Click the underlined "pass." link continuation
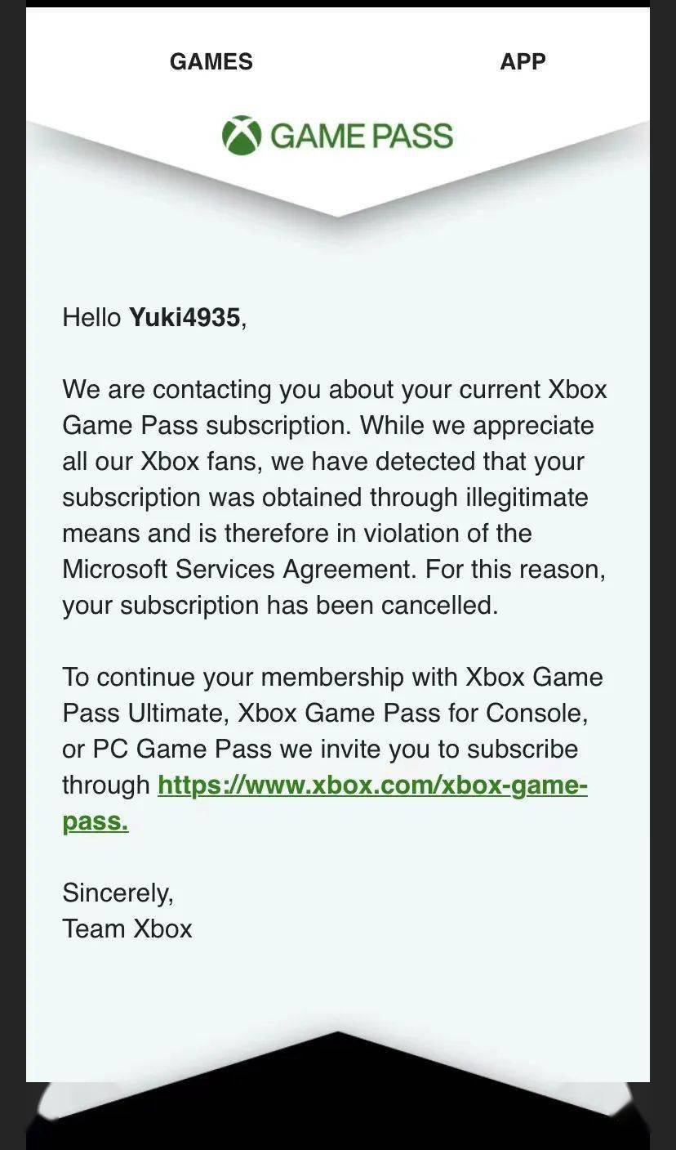This screenshot has width=676, height=1150. click(x=96, y=821)
